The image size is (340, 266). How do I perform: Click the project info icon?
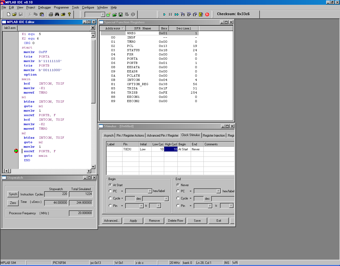point(133,15)
